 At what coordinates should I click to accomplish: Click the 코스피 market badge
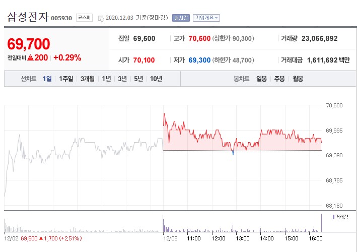(84, 18)
